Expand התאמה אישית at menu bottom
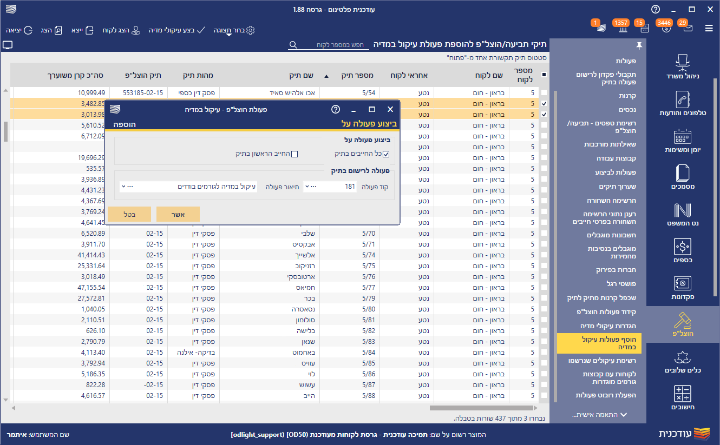 click(600, 415)
